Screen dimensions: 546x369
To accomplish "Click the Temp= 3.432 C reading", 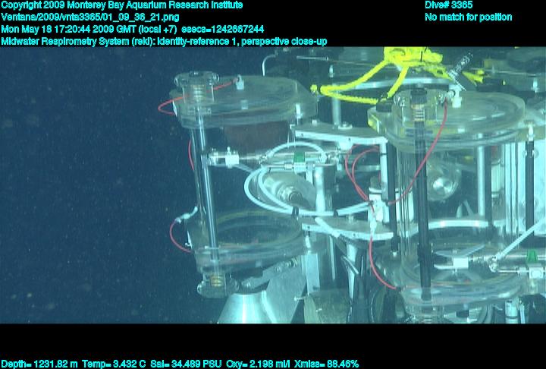I will tap(114, 364).
